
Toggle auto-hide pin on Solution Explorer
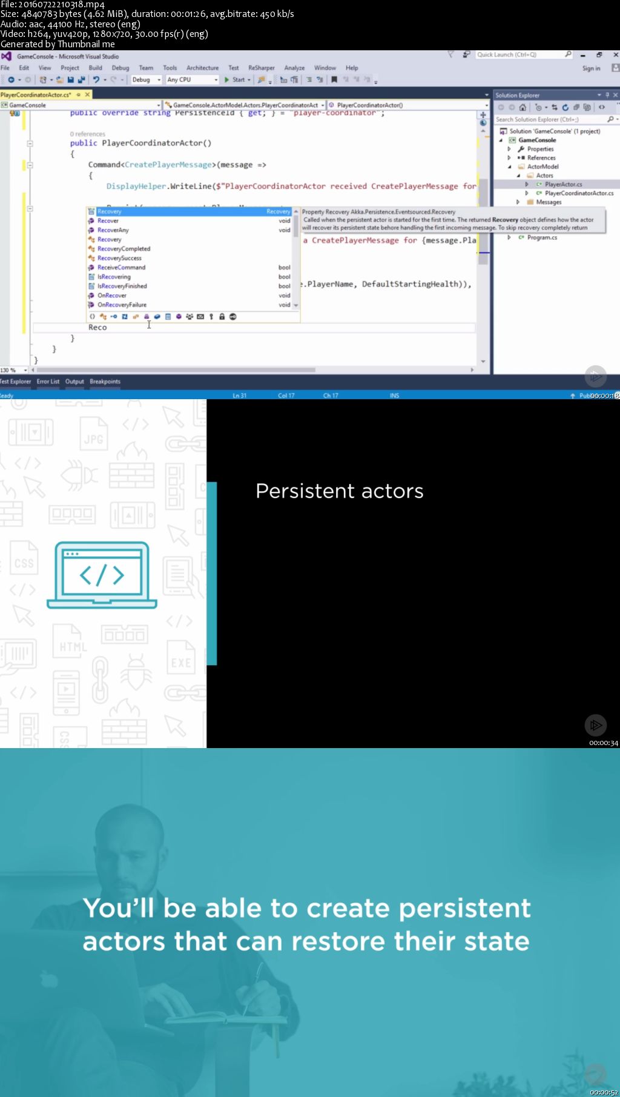(607, 94)
